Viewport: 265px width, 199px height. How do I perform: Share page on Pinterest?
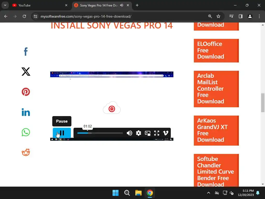[26, 92]
